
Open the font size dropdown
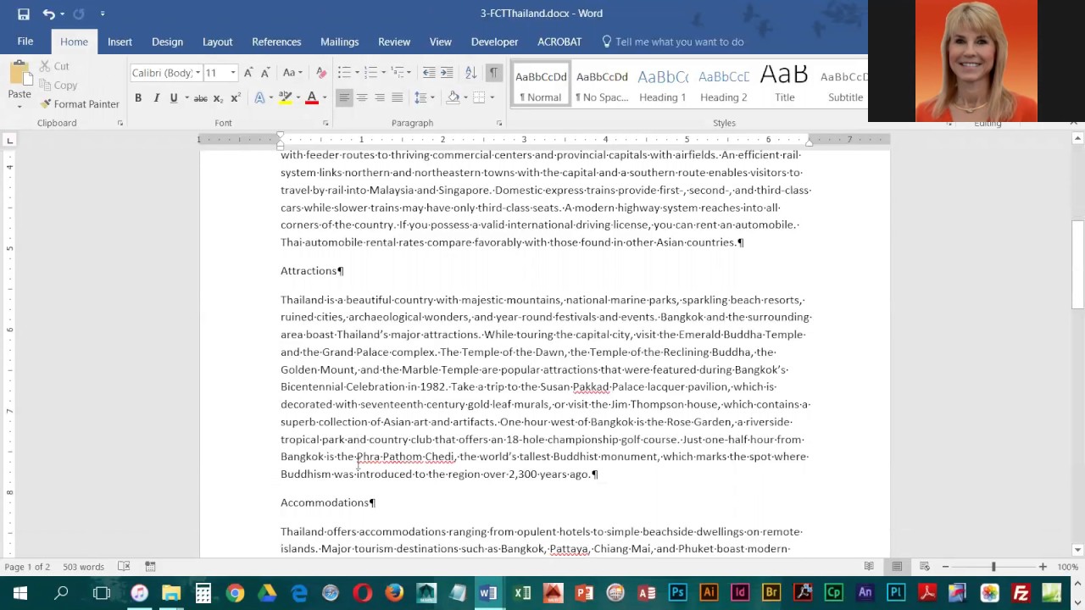233,73
